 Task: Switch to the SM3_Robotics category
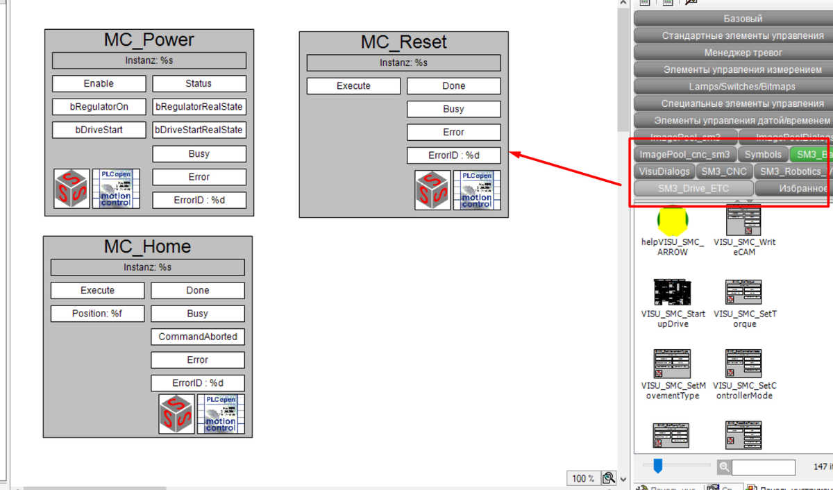coord(793,171)
